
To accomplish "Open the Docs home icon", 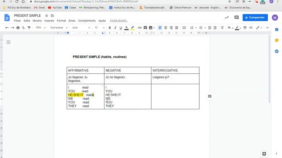I will coord(7,18).
